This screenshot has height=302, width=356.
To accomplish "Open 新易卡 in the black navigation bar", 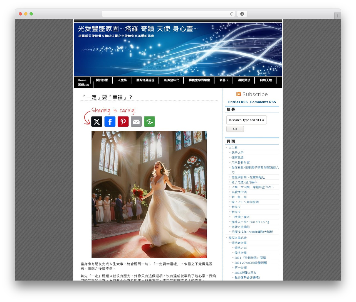I will point(224,80).
